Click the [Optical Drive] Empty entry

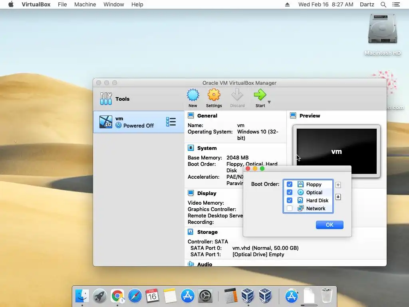pos(258,255)
